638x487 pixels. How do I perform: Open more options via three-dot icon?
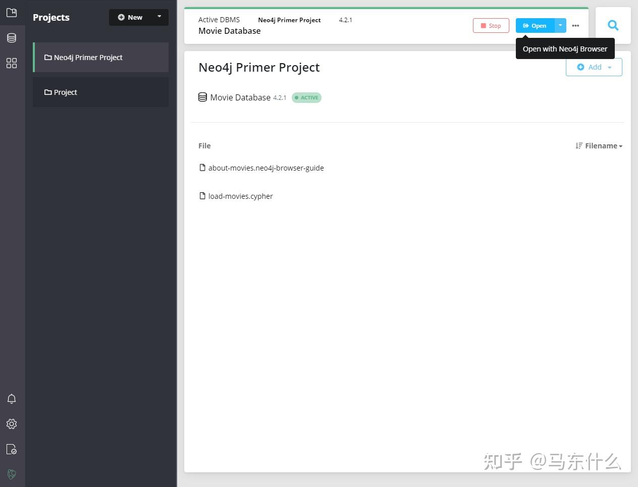[575, 25]
